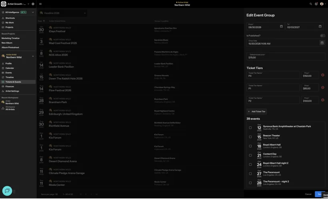Image resolution: width=328 pixels, height=205 pixels.
Task: Click the Projects icon in sidebar
Action: click(x=3, y=27)
